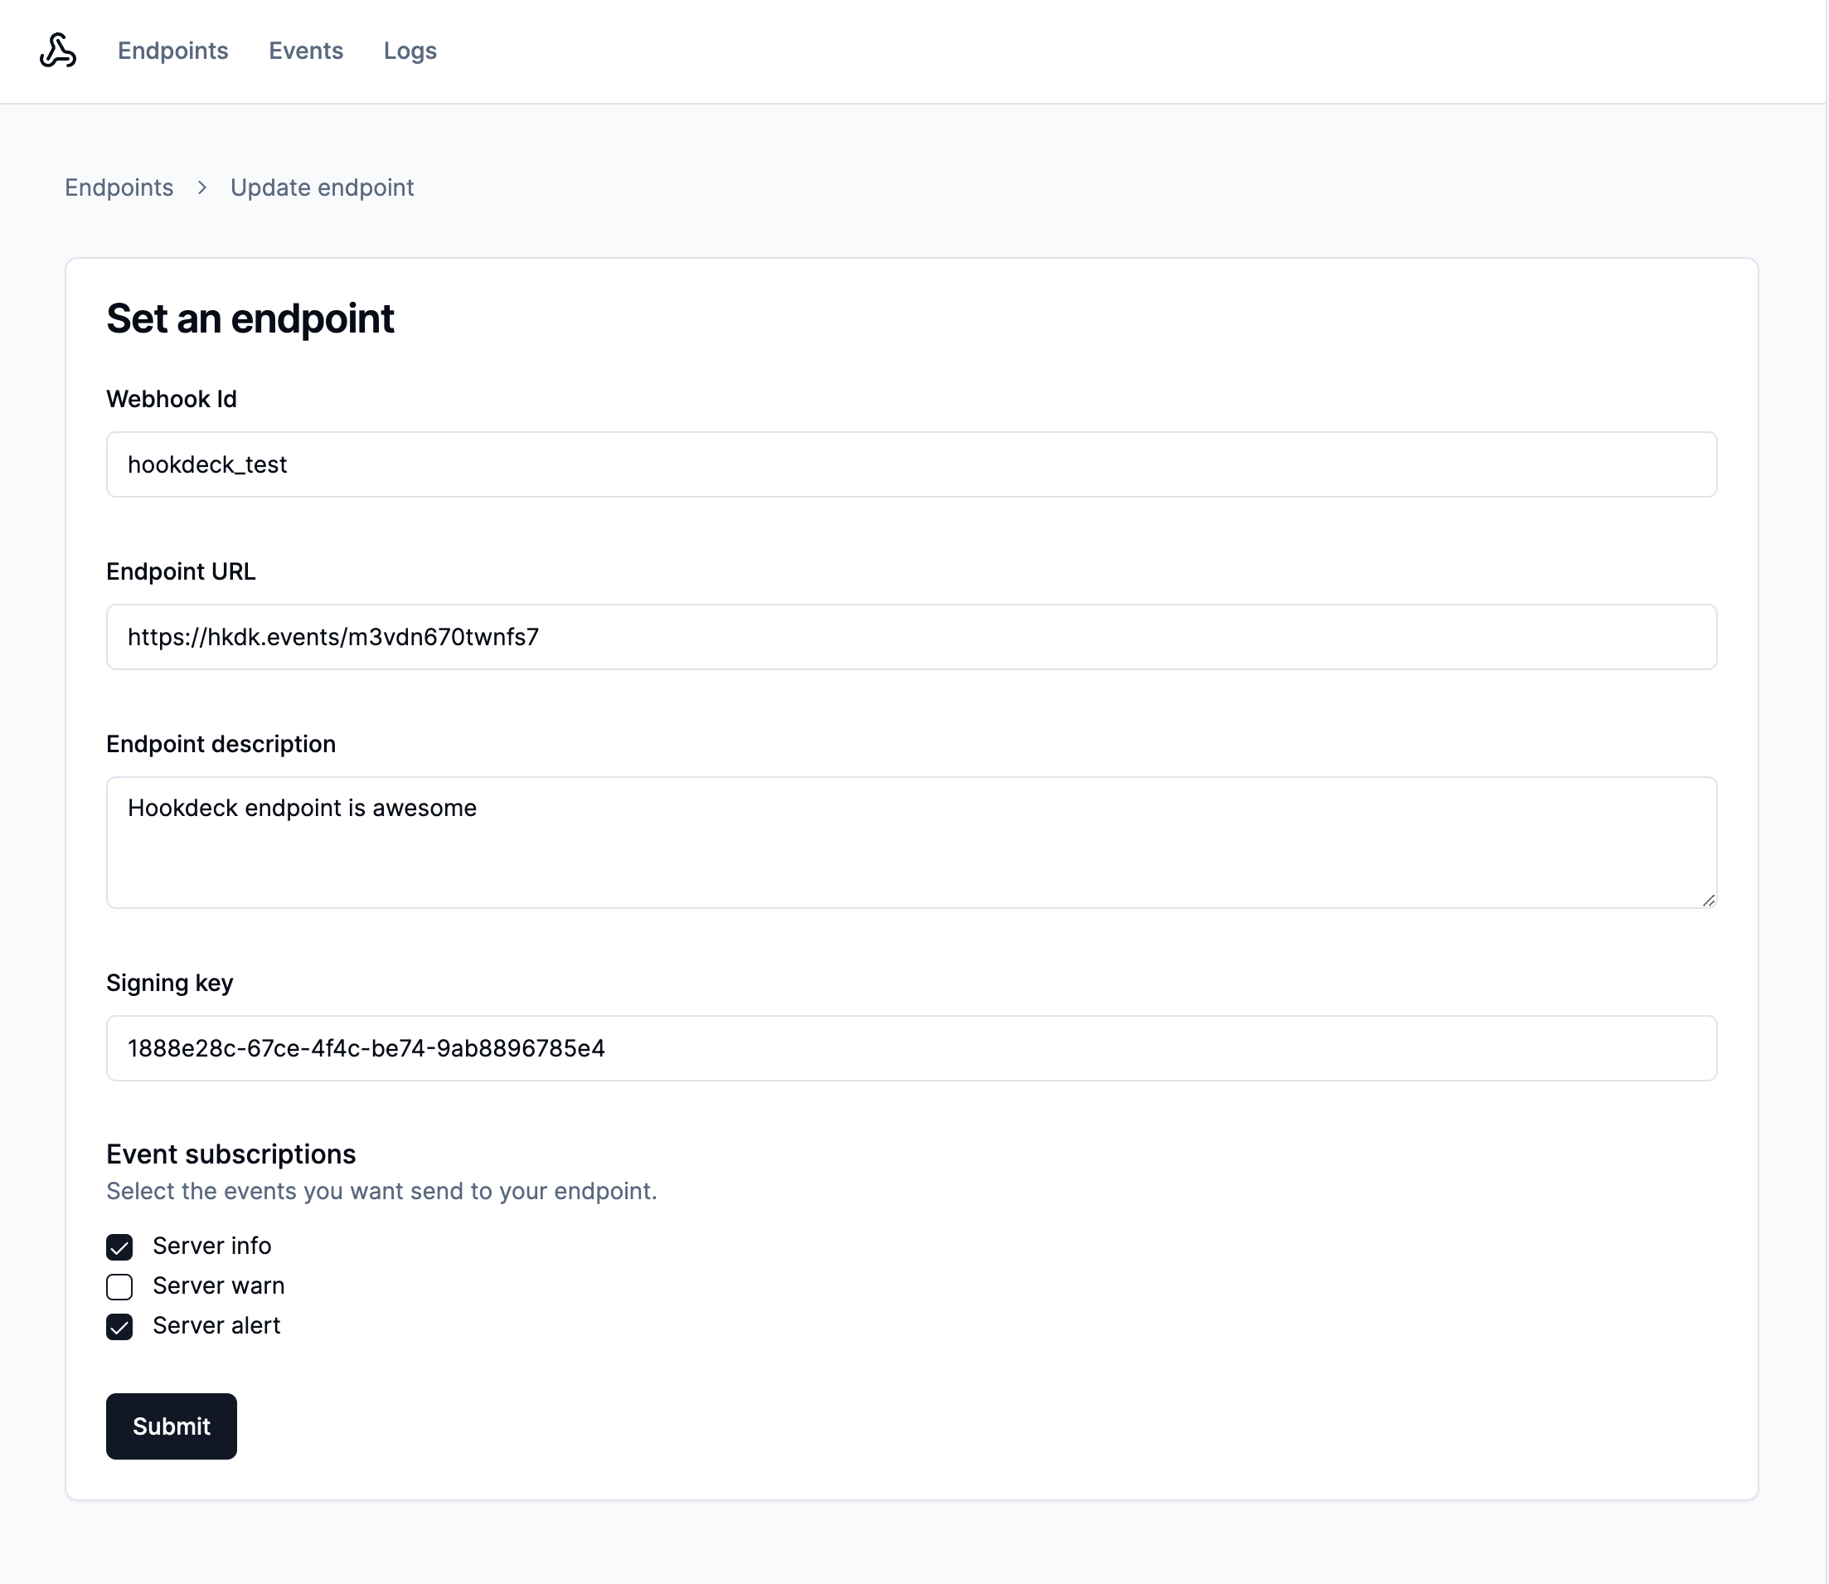Switch to the Events section
Image resolution: width=1829 pixels, height=1584 pixels.
coord(306,51)
